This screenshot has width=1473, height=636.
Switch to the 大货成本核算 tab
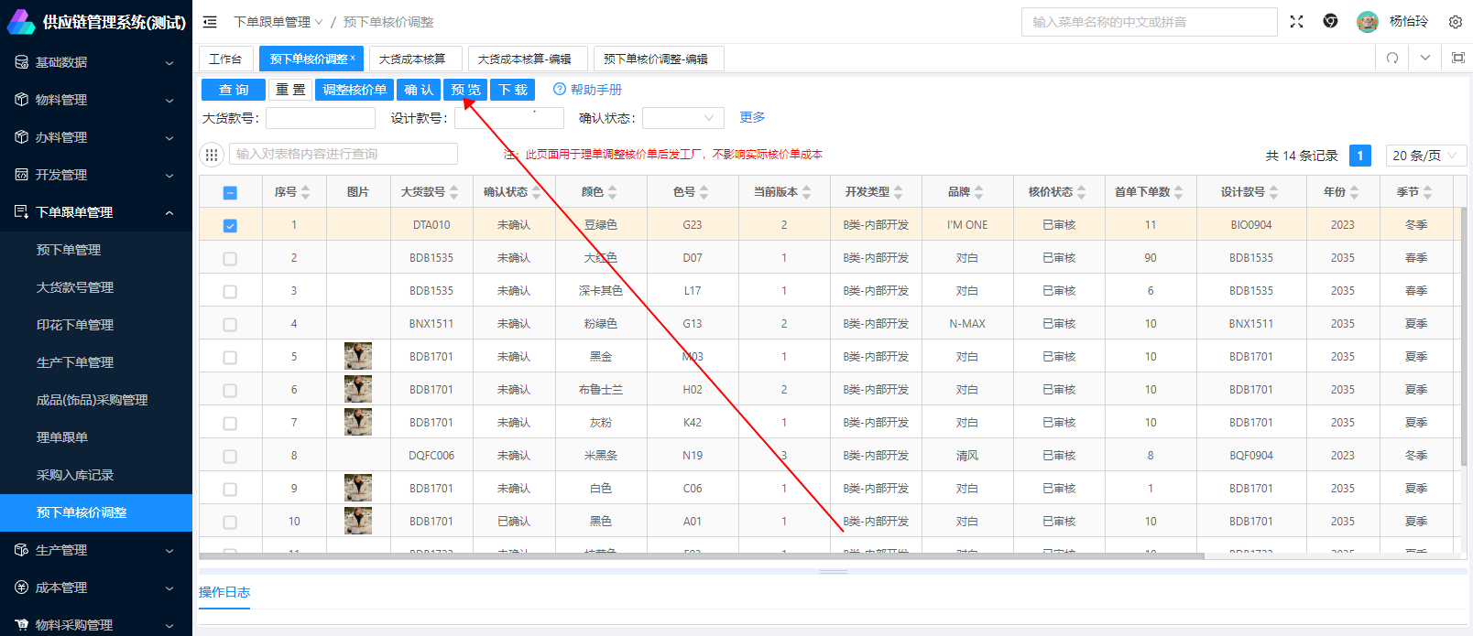click(413, 59)
